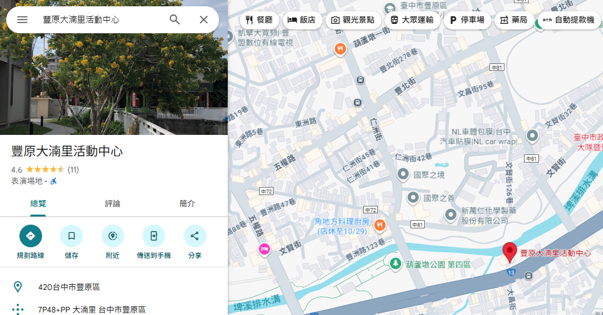Show 停車場 parking on map
This screenshot has width=603, height=315.
pyautogui.click(x=467, y=20)
